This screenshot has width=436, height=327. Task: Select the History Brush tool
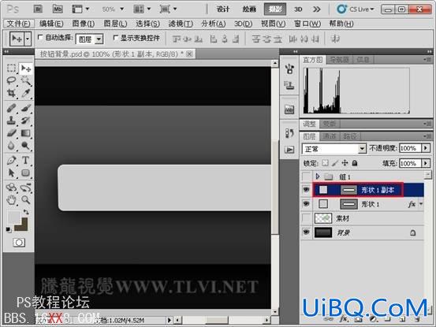pyautogui.click(x=26, y=121)
